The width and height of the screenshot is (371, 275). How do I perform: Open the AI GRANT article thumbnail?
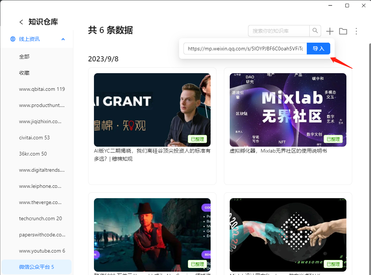point(152,110)
